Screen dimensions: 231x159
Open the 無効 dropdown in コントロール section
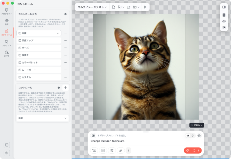coord(43,118)
